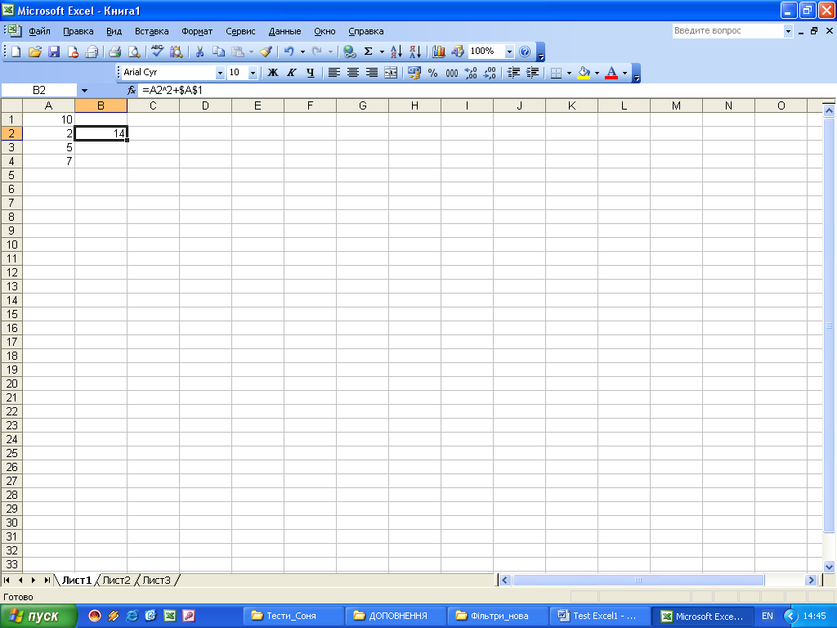This screenshot has width=837, height=628.
Task: Open fill color palette arrow
Action: coord(597,73)
